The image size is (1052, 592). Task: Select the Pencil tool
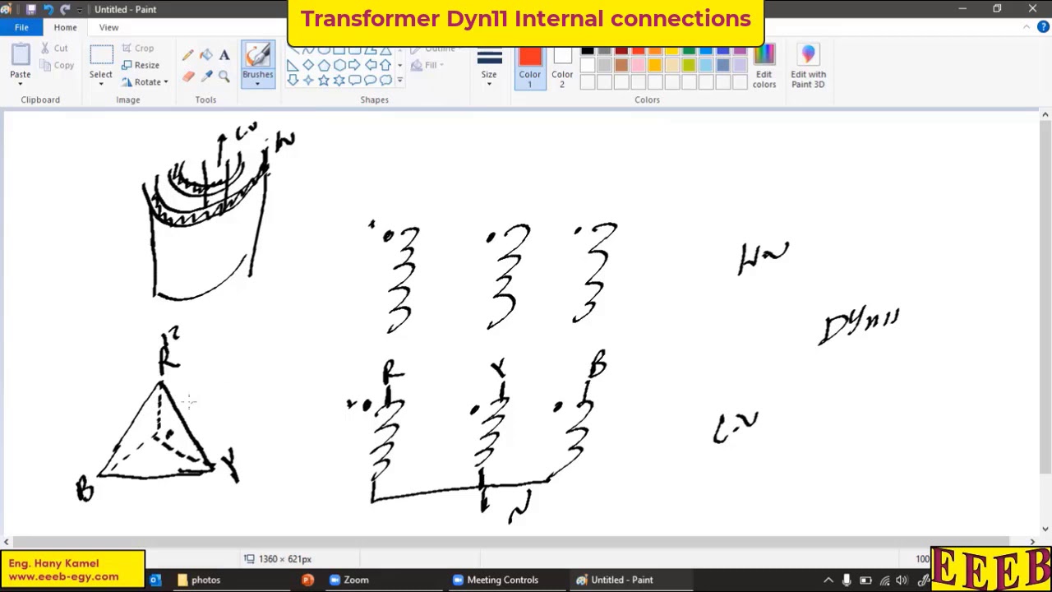(x=188, y=55)
